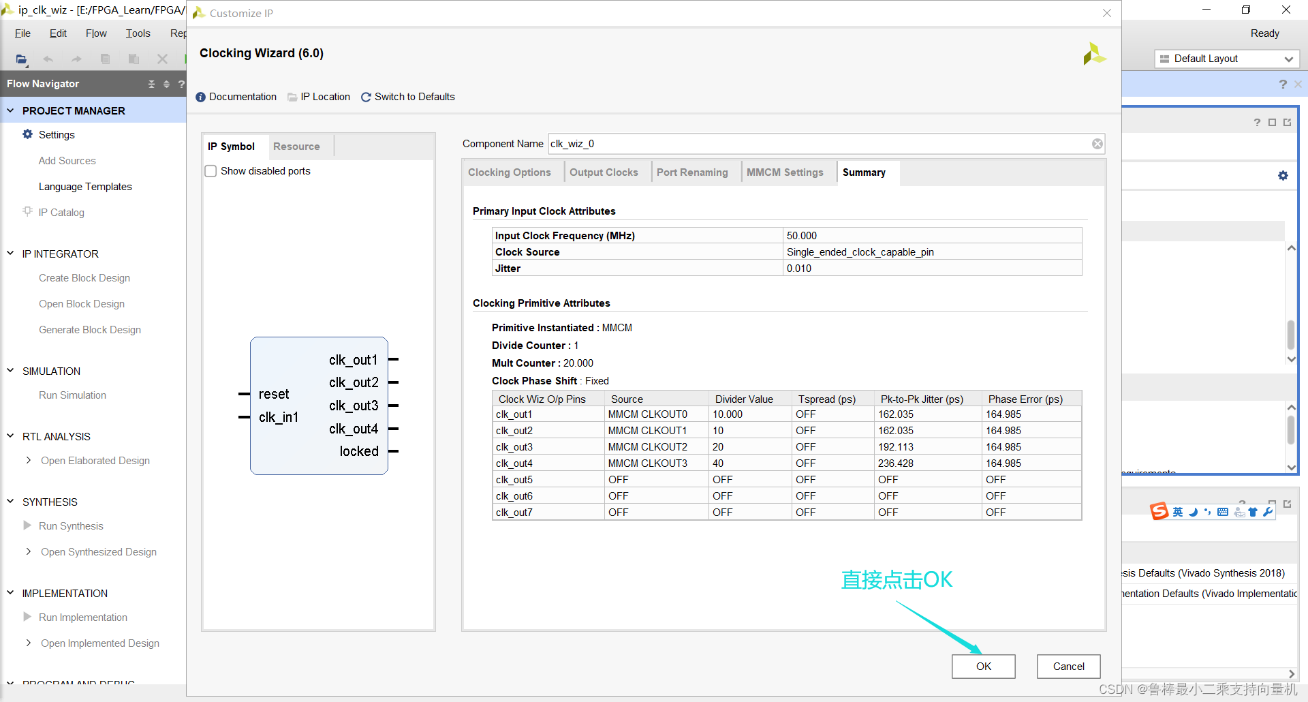Toggle Sogou moon night-mode icon
The width and height of the screenshot is (1308, 702).
click(1193, 512)
